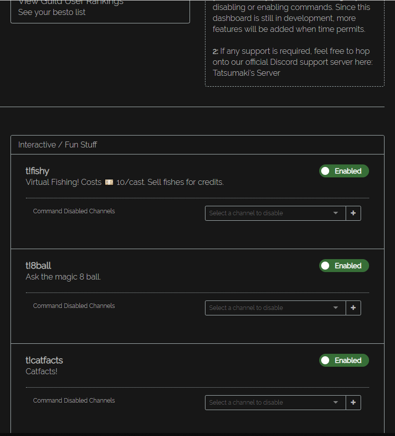Open the t!fishy channel-to-disable dropdown
This screenshot has width=395, height=436.
pyautogui.click(x=275, y=213)
